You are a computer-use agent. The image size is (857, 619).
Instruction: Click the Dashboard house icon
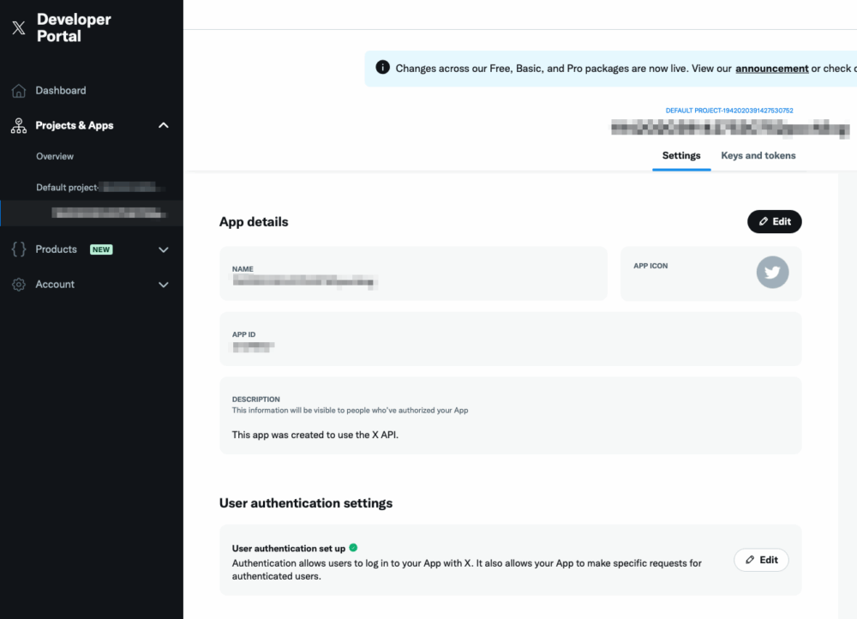click(x=19, y=91)
